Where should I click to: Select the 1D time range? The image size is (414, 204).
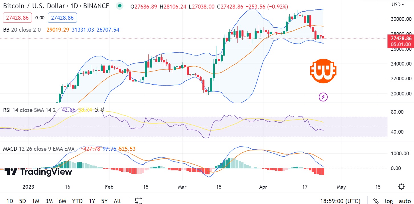[10, 201]
